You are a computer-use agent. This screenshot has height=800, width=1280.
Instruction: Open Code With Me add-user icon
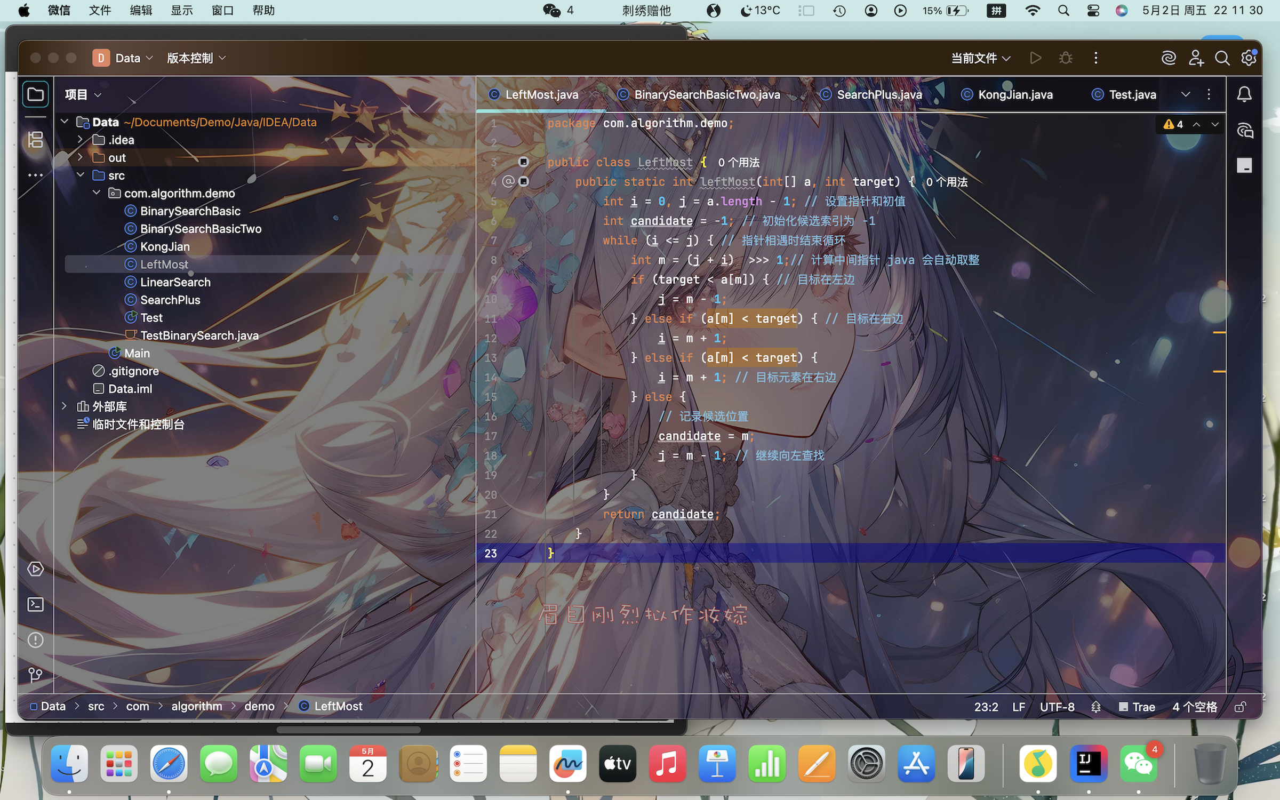click(x=1196, y=58)
